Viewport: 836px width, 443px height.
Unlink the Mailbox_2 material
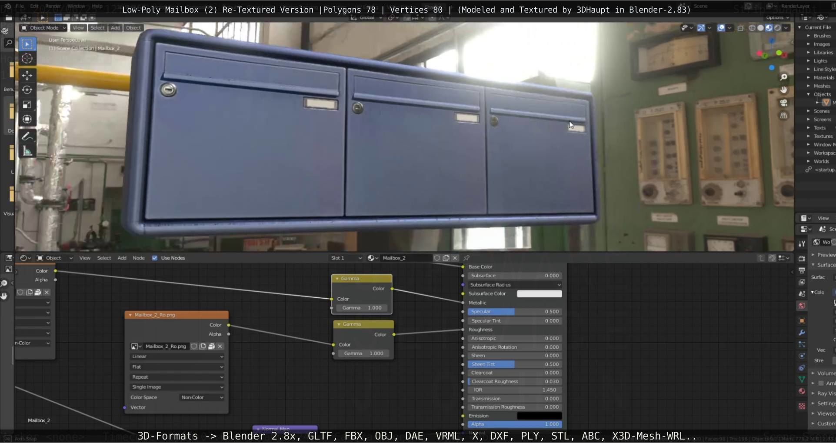pos(455,258)
